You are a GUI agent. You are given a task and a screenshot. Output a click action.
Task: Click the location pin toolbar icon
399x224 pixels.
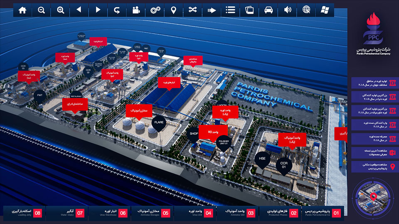coord(174,10)
